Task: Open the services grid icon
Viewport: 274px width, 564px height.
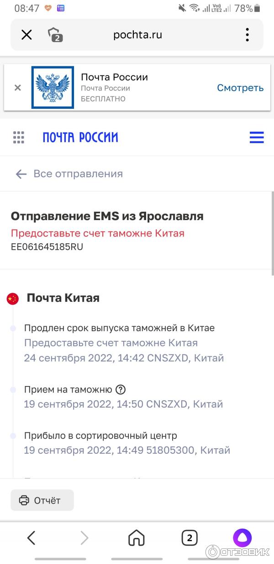Action: (x=19, y=137)
